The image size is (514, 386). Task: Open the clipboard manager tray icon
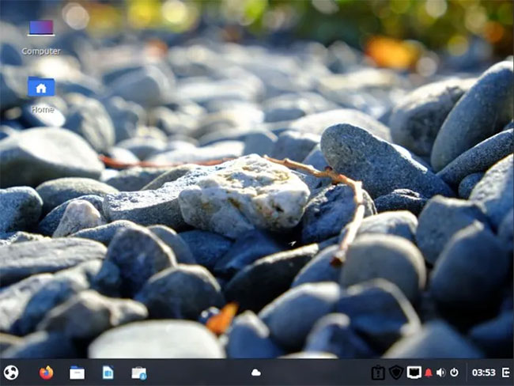coord(378,373)
